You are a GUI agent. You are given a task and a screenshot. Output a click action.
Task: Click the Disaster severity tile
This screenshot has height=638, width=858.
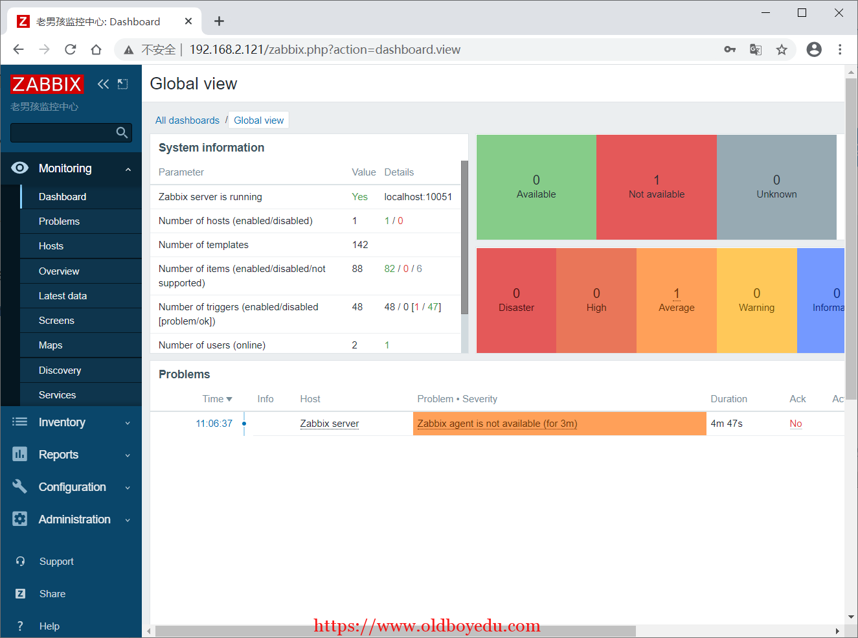point(516,301)
